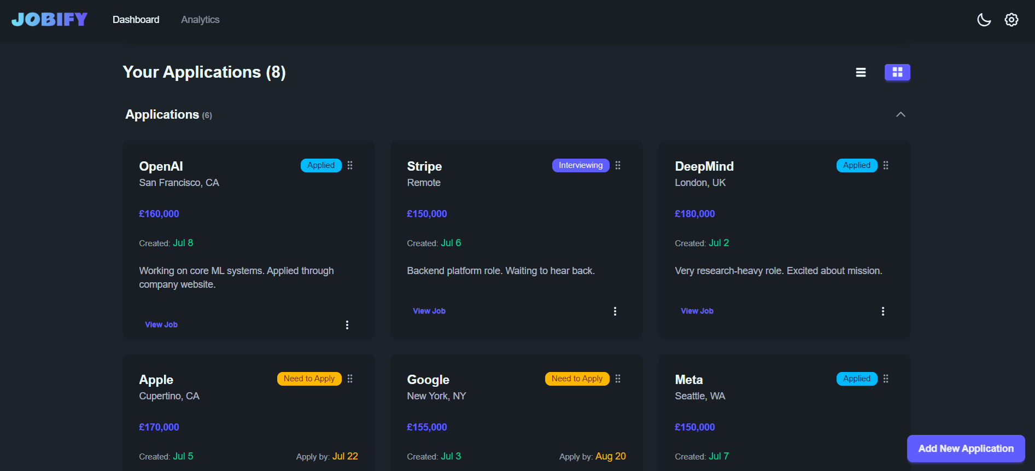The width and height of the screenshot is (1035, 471).
Task: Open OpenAI card more options menu
Action: tap(347, 325)
